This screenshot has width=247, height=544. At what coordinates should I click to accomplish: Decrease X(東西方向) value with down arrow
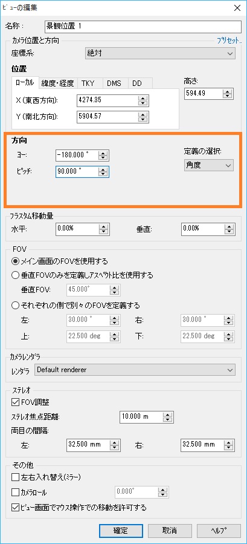click(143, 103)
